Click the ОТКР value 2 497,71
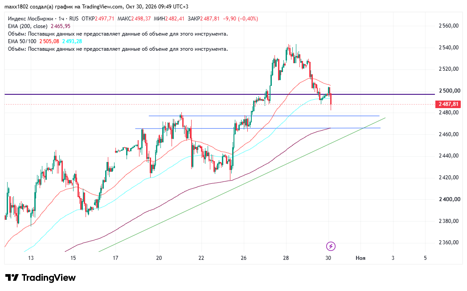 105,18
